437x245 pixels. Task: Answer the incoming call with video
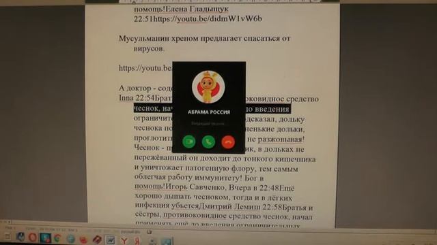[189, 142]
